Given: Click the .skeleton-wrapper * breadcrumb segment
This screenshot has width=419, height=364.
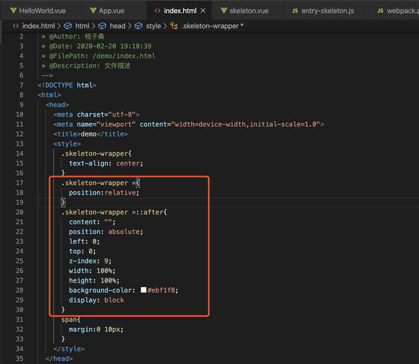Looking at the screenshot, I should (x=212, y=26).
